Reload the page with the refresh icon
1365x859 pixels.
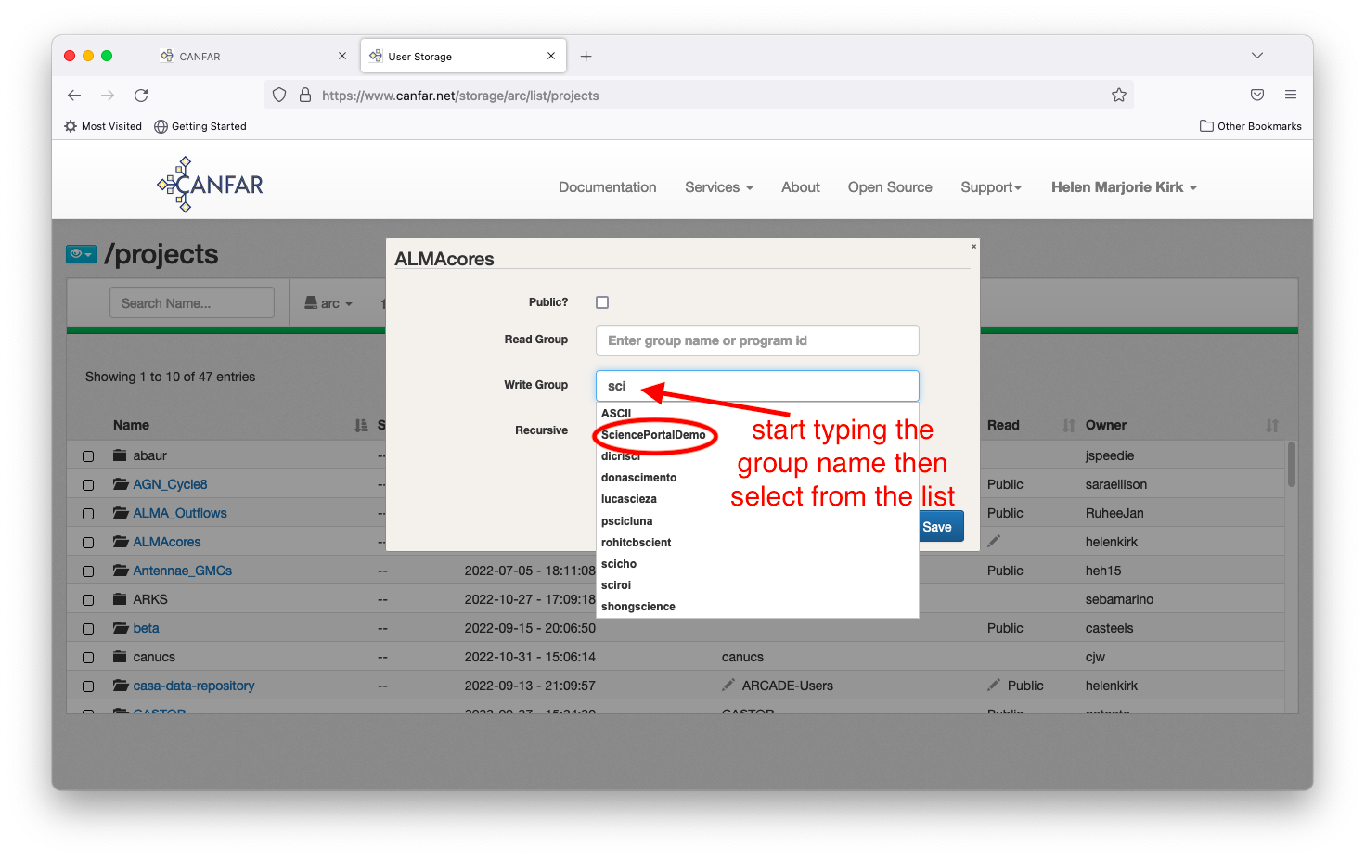[141, 96]
